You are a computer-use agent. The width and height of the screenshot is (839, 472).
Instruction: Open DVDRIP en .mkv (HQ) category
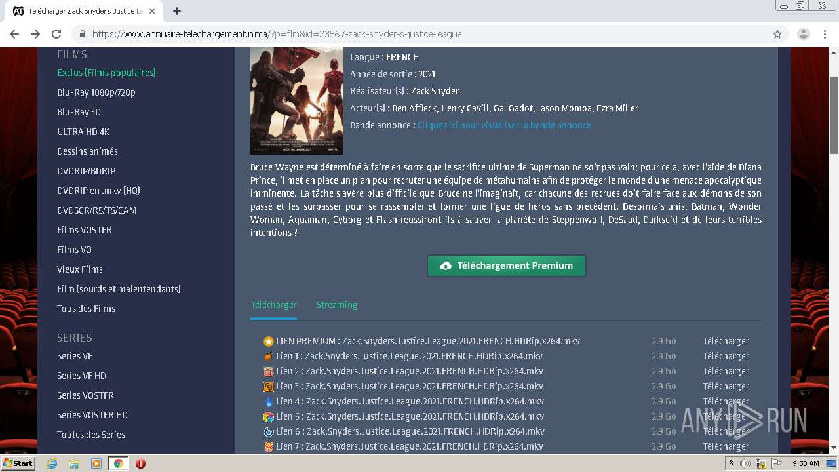98,191
